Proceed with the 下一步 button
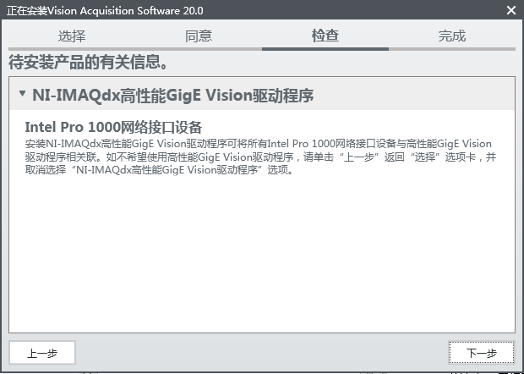Image resolution: width=524 pixels, height=374 pixels. (x=481, y=353)
